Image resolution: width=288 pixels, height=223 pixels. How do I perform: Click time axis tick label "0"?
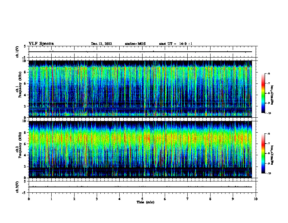29,199
